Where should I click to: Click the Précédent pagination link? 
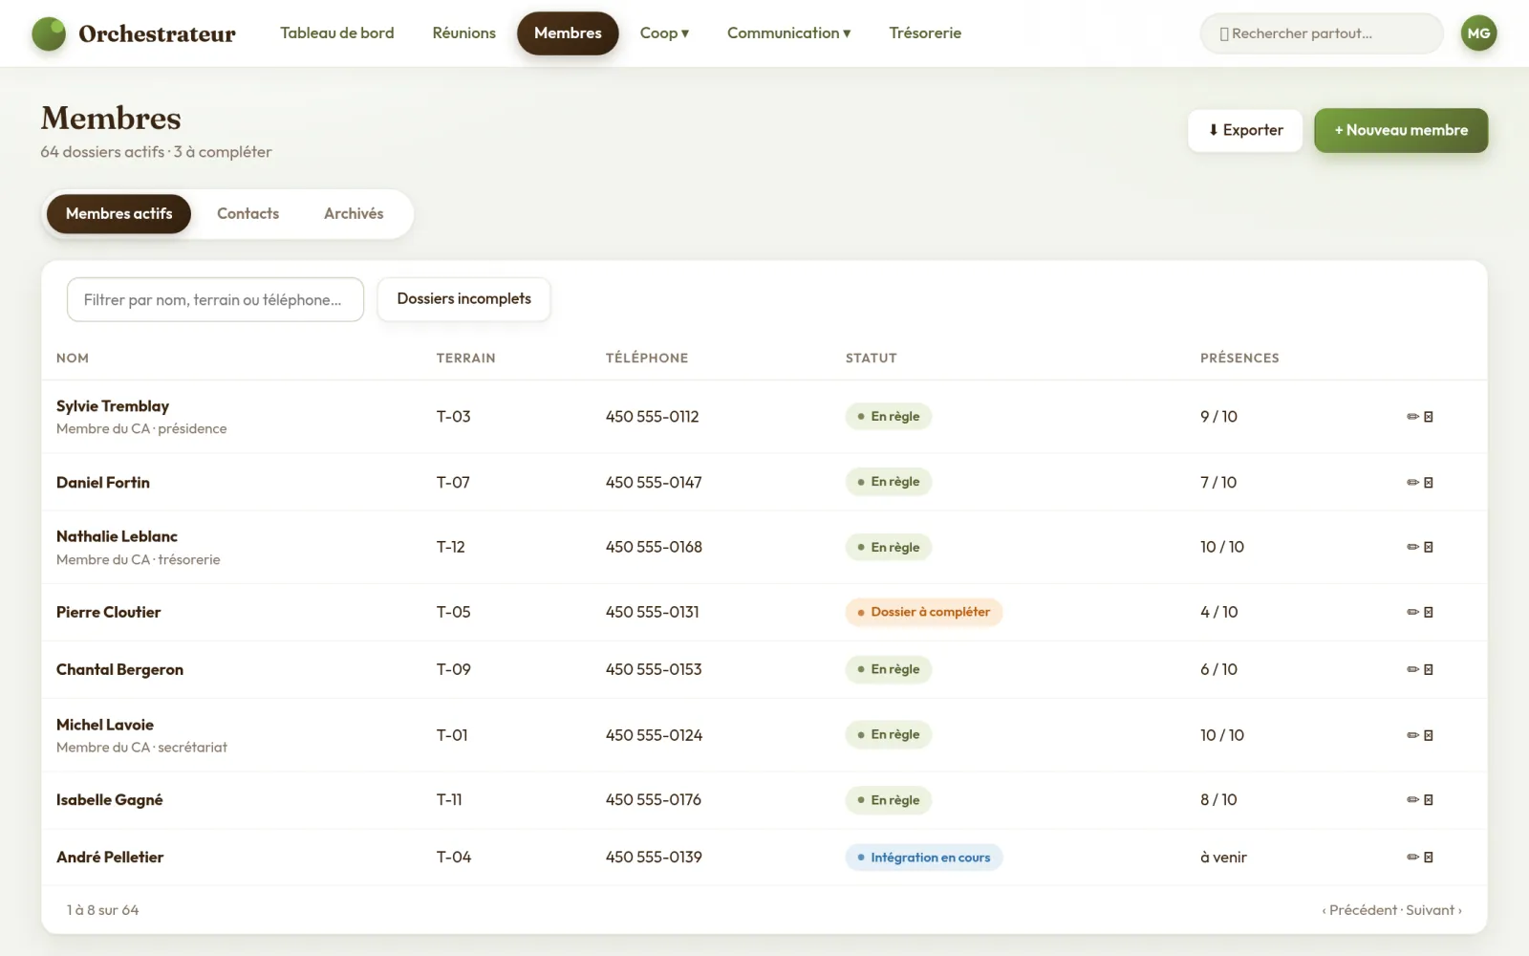[1360, 910]
